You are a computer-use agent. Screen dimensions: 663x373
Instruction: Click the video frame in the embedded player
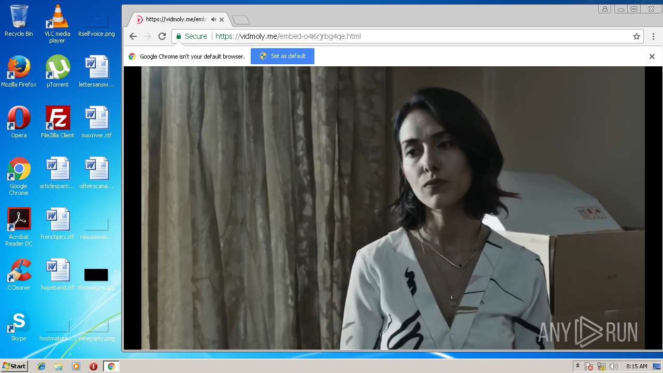393,208
